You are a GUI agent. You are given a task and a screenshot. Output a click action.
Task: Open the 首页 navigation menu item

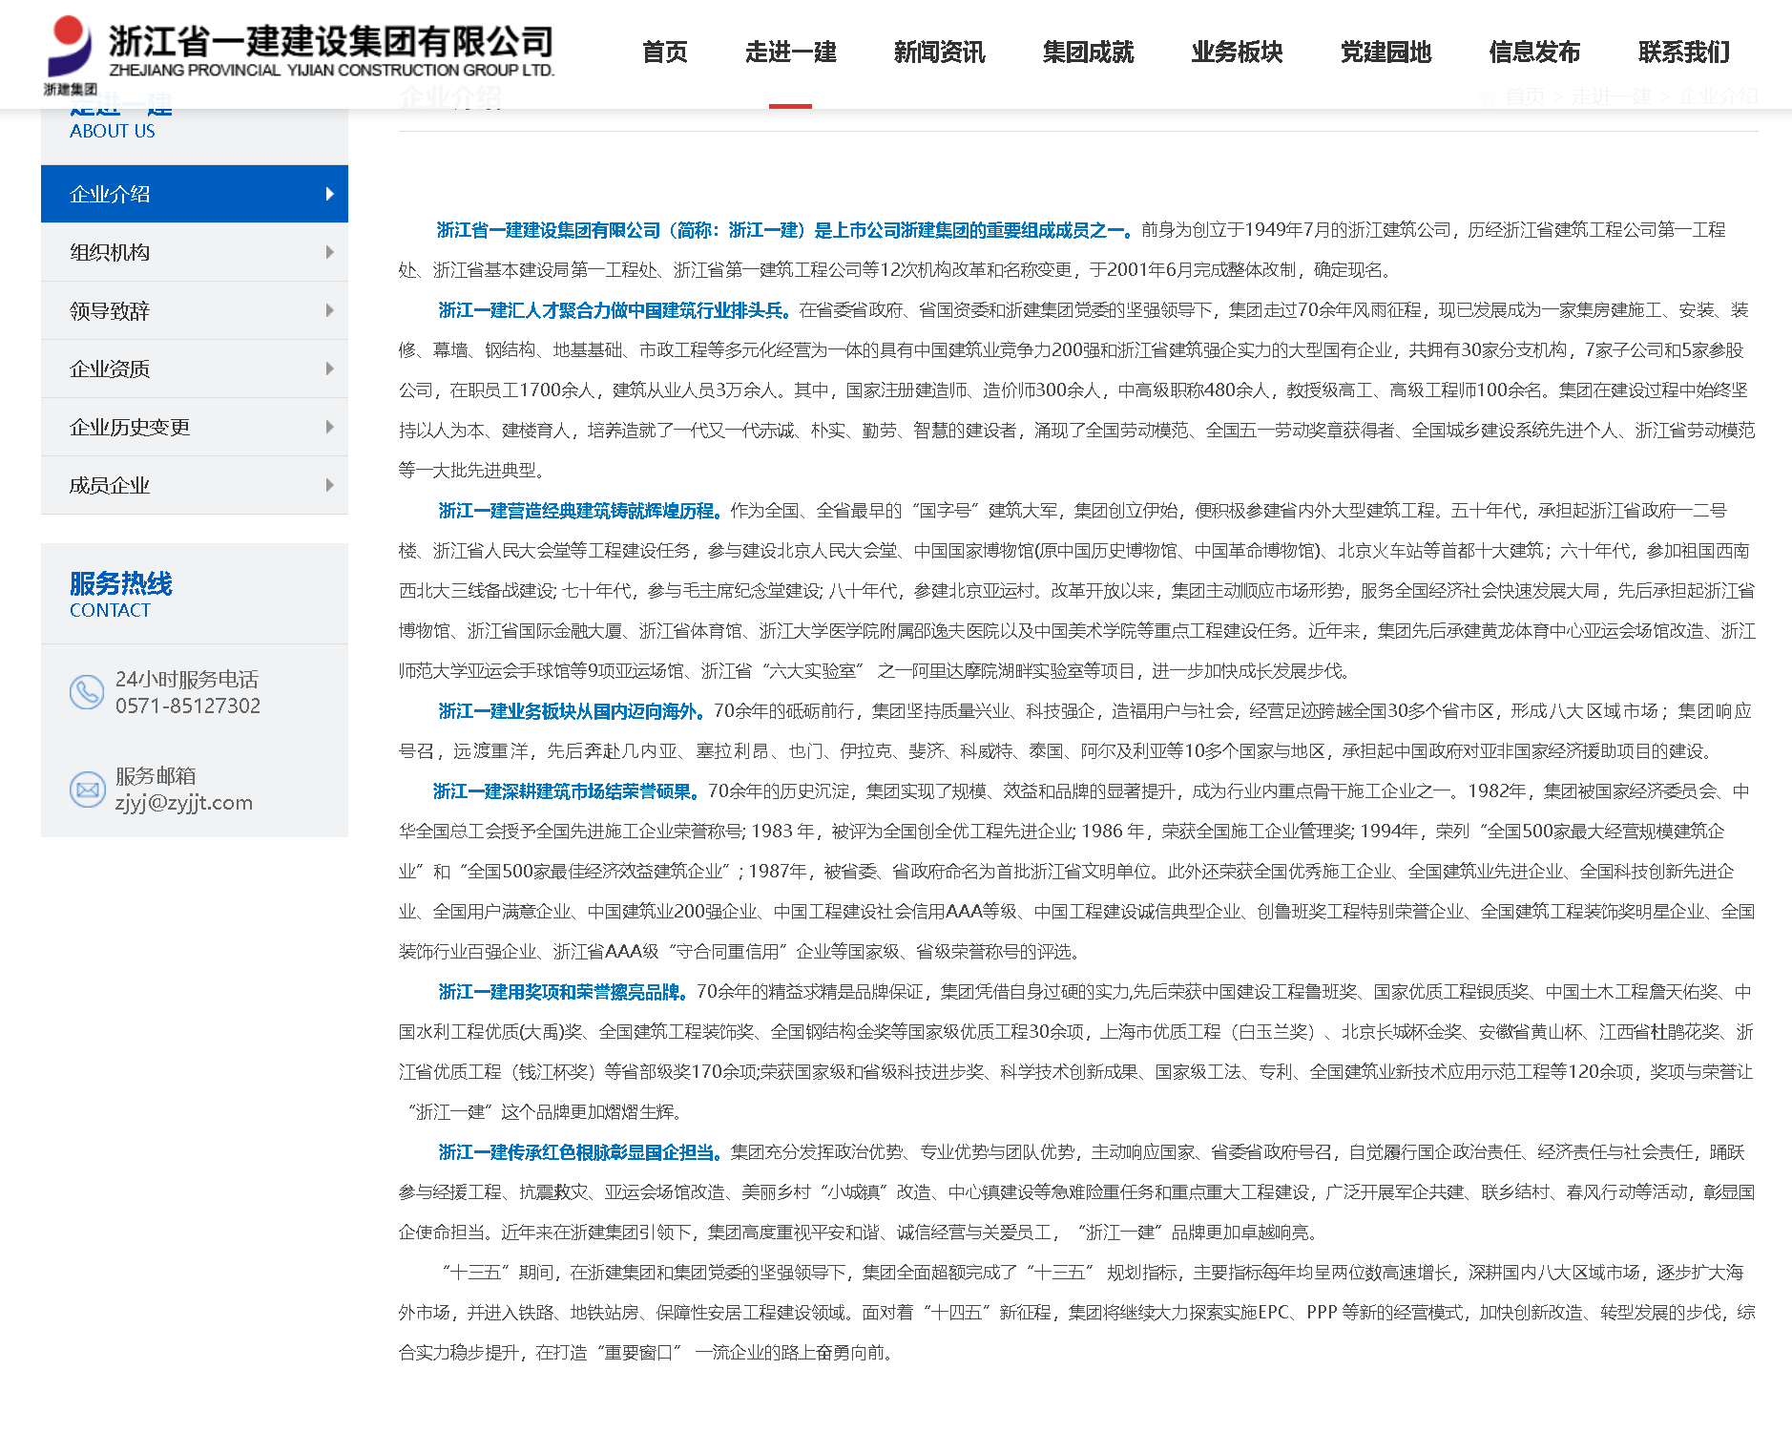665,52
